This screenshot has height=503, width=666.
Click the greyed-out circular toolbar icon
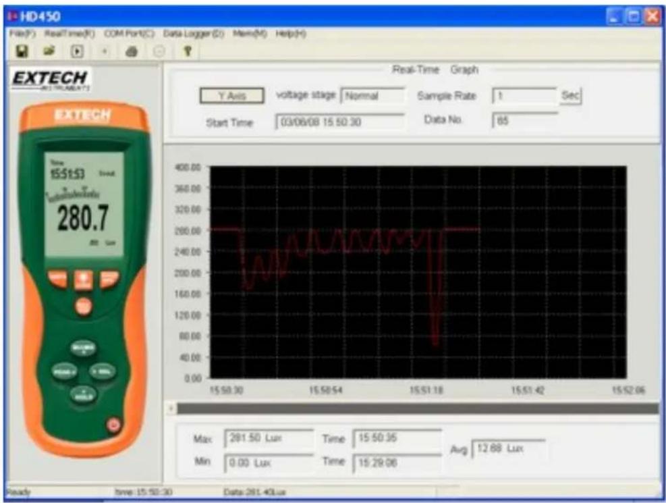point(159,51)
